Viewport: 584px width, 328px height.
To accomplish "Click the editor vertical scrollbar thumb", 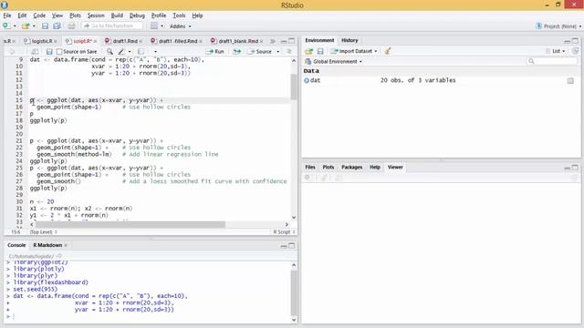I will click(294, 87).
